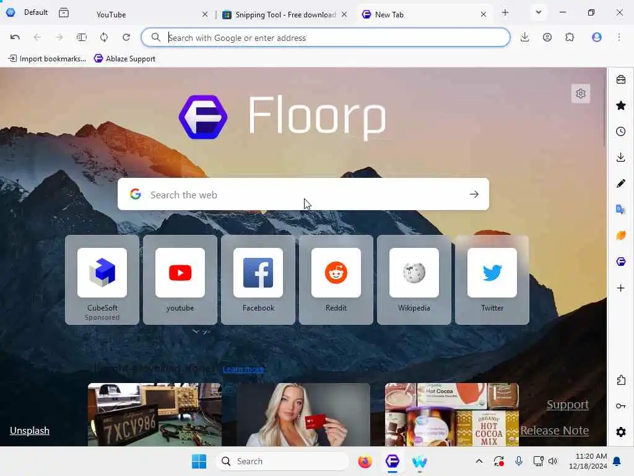Open the taskbar volume icon
The width and height of the screenshot is (634, 476).
click(553, 461)
